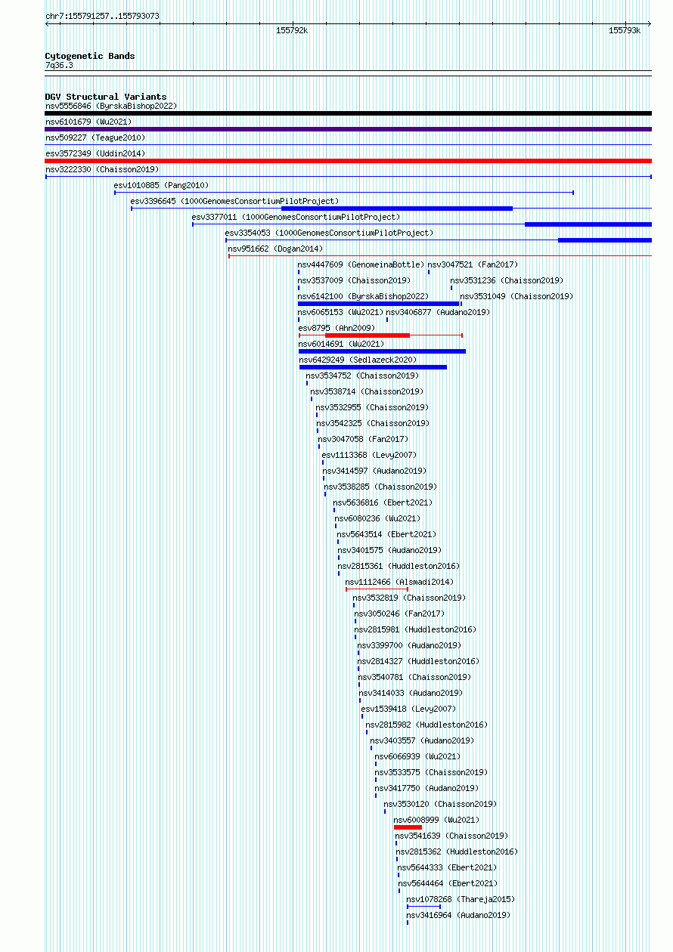Viewport: 673px width, 952px height.
Task: Click esv3354053 1000GenomesConsortiumPilotProject label
Action: pyautogui.click(x=329, y=233)
